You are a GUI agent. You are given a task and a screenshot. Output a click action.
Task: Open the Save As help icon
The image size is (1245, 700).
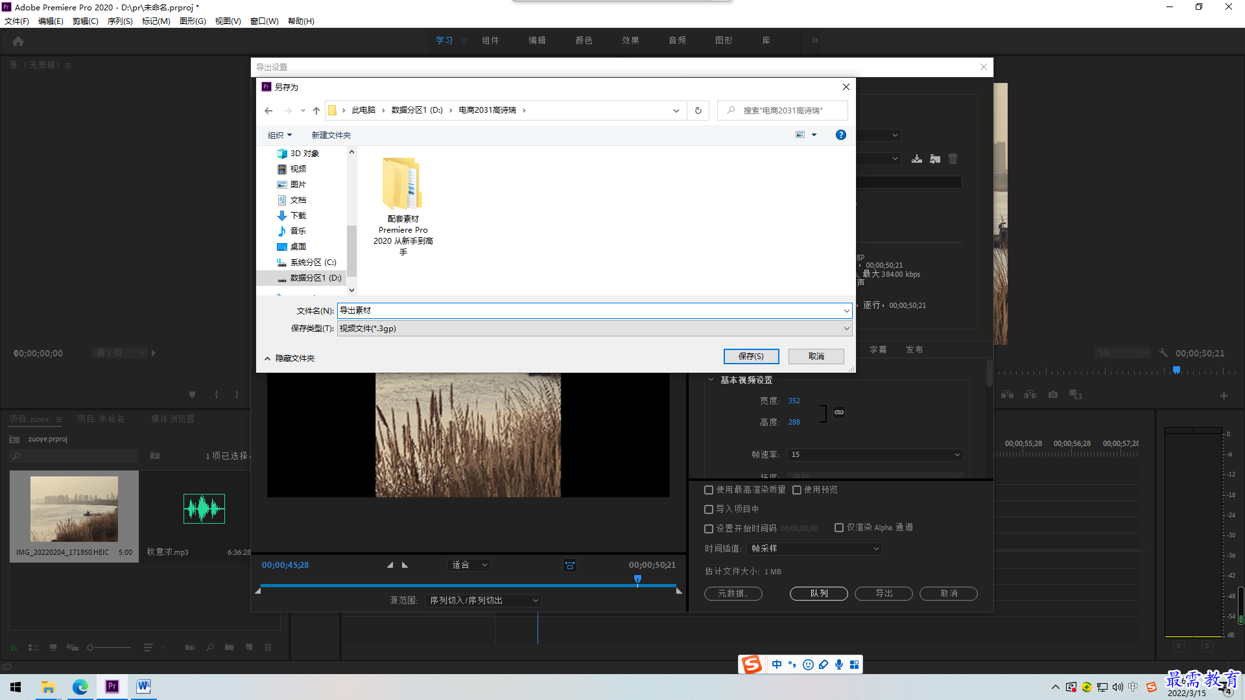point(841,135)
